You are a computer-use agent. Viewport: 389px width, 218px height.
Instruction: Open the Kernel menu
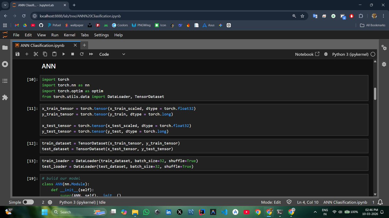pyautogui.click(x=69, y=35)
